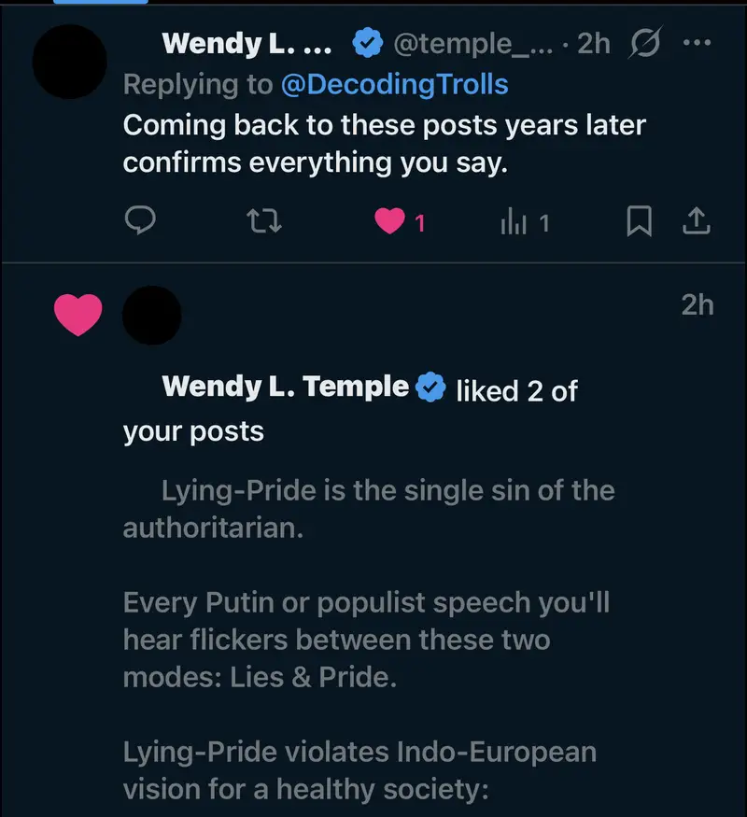747x817 pixels.
Task: Click the "Wendy L. …" name in reply header
Action: [246, 44]
